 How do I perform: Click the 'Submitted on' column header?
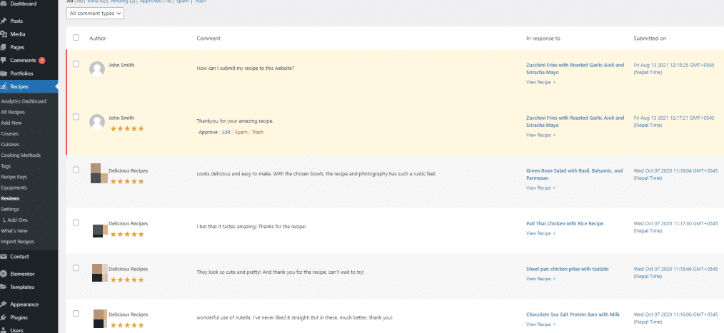click(x=650, y=39)
